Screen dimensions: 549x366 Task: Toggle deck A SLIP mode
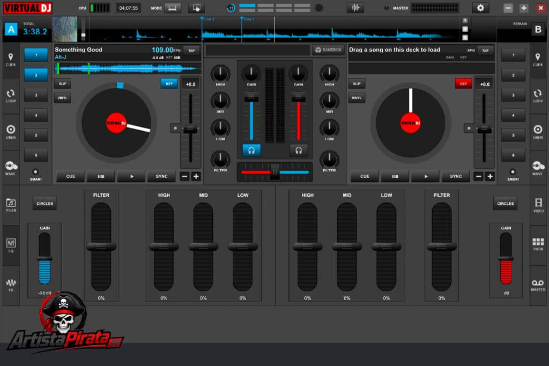pyautogui.click(x=62, y=84)
